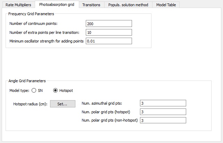
Task: Go to Populs. solution method tab
Action: point(128,5)
